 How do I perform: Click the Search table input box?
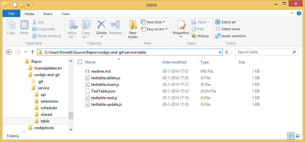coord(264,52)
